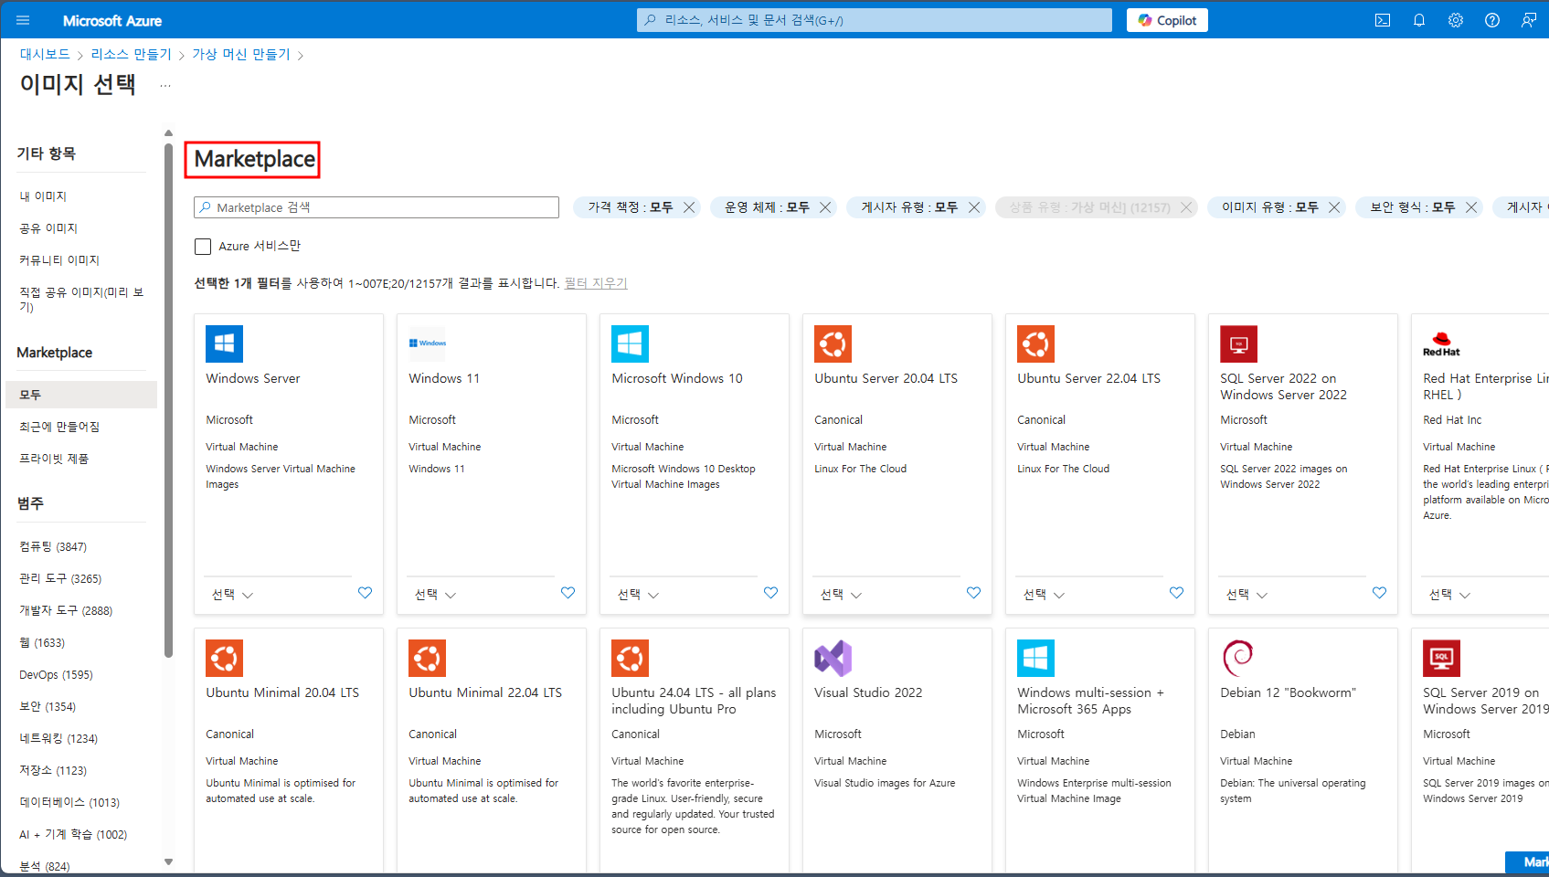This screenshot has height=877, width=1549.
Task: Favorite Windows Server with the heart
Action: click(366, 593)
